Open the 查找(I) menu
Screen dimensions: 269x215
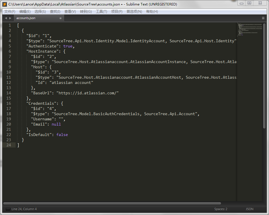coord(55,12)
